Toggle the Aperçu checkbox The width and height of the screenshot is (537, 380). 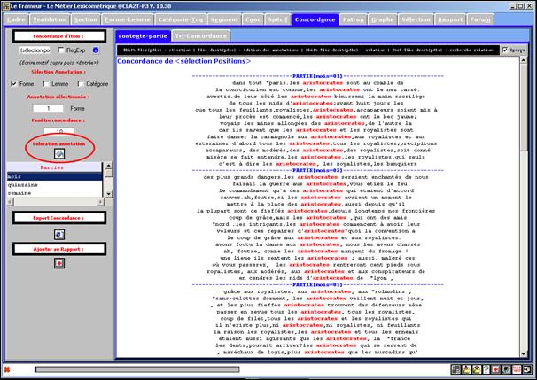[504, 50]
